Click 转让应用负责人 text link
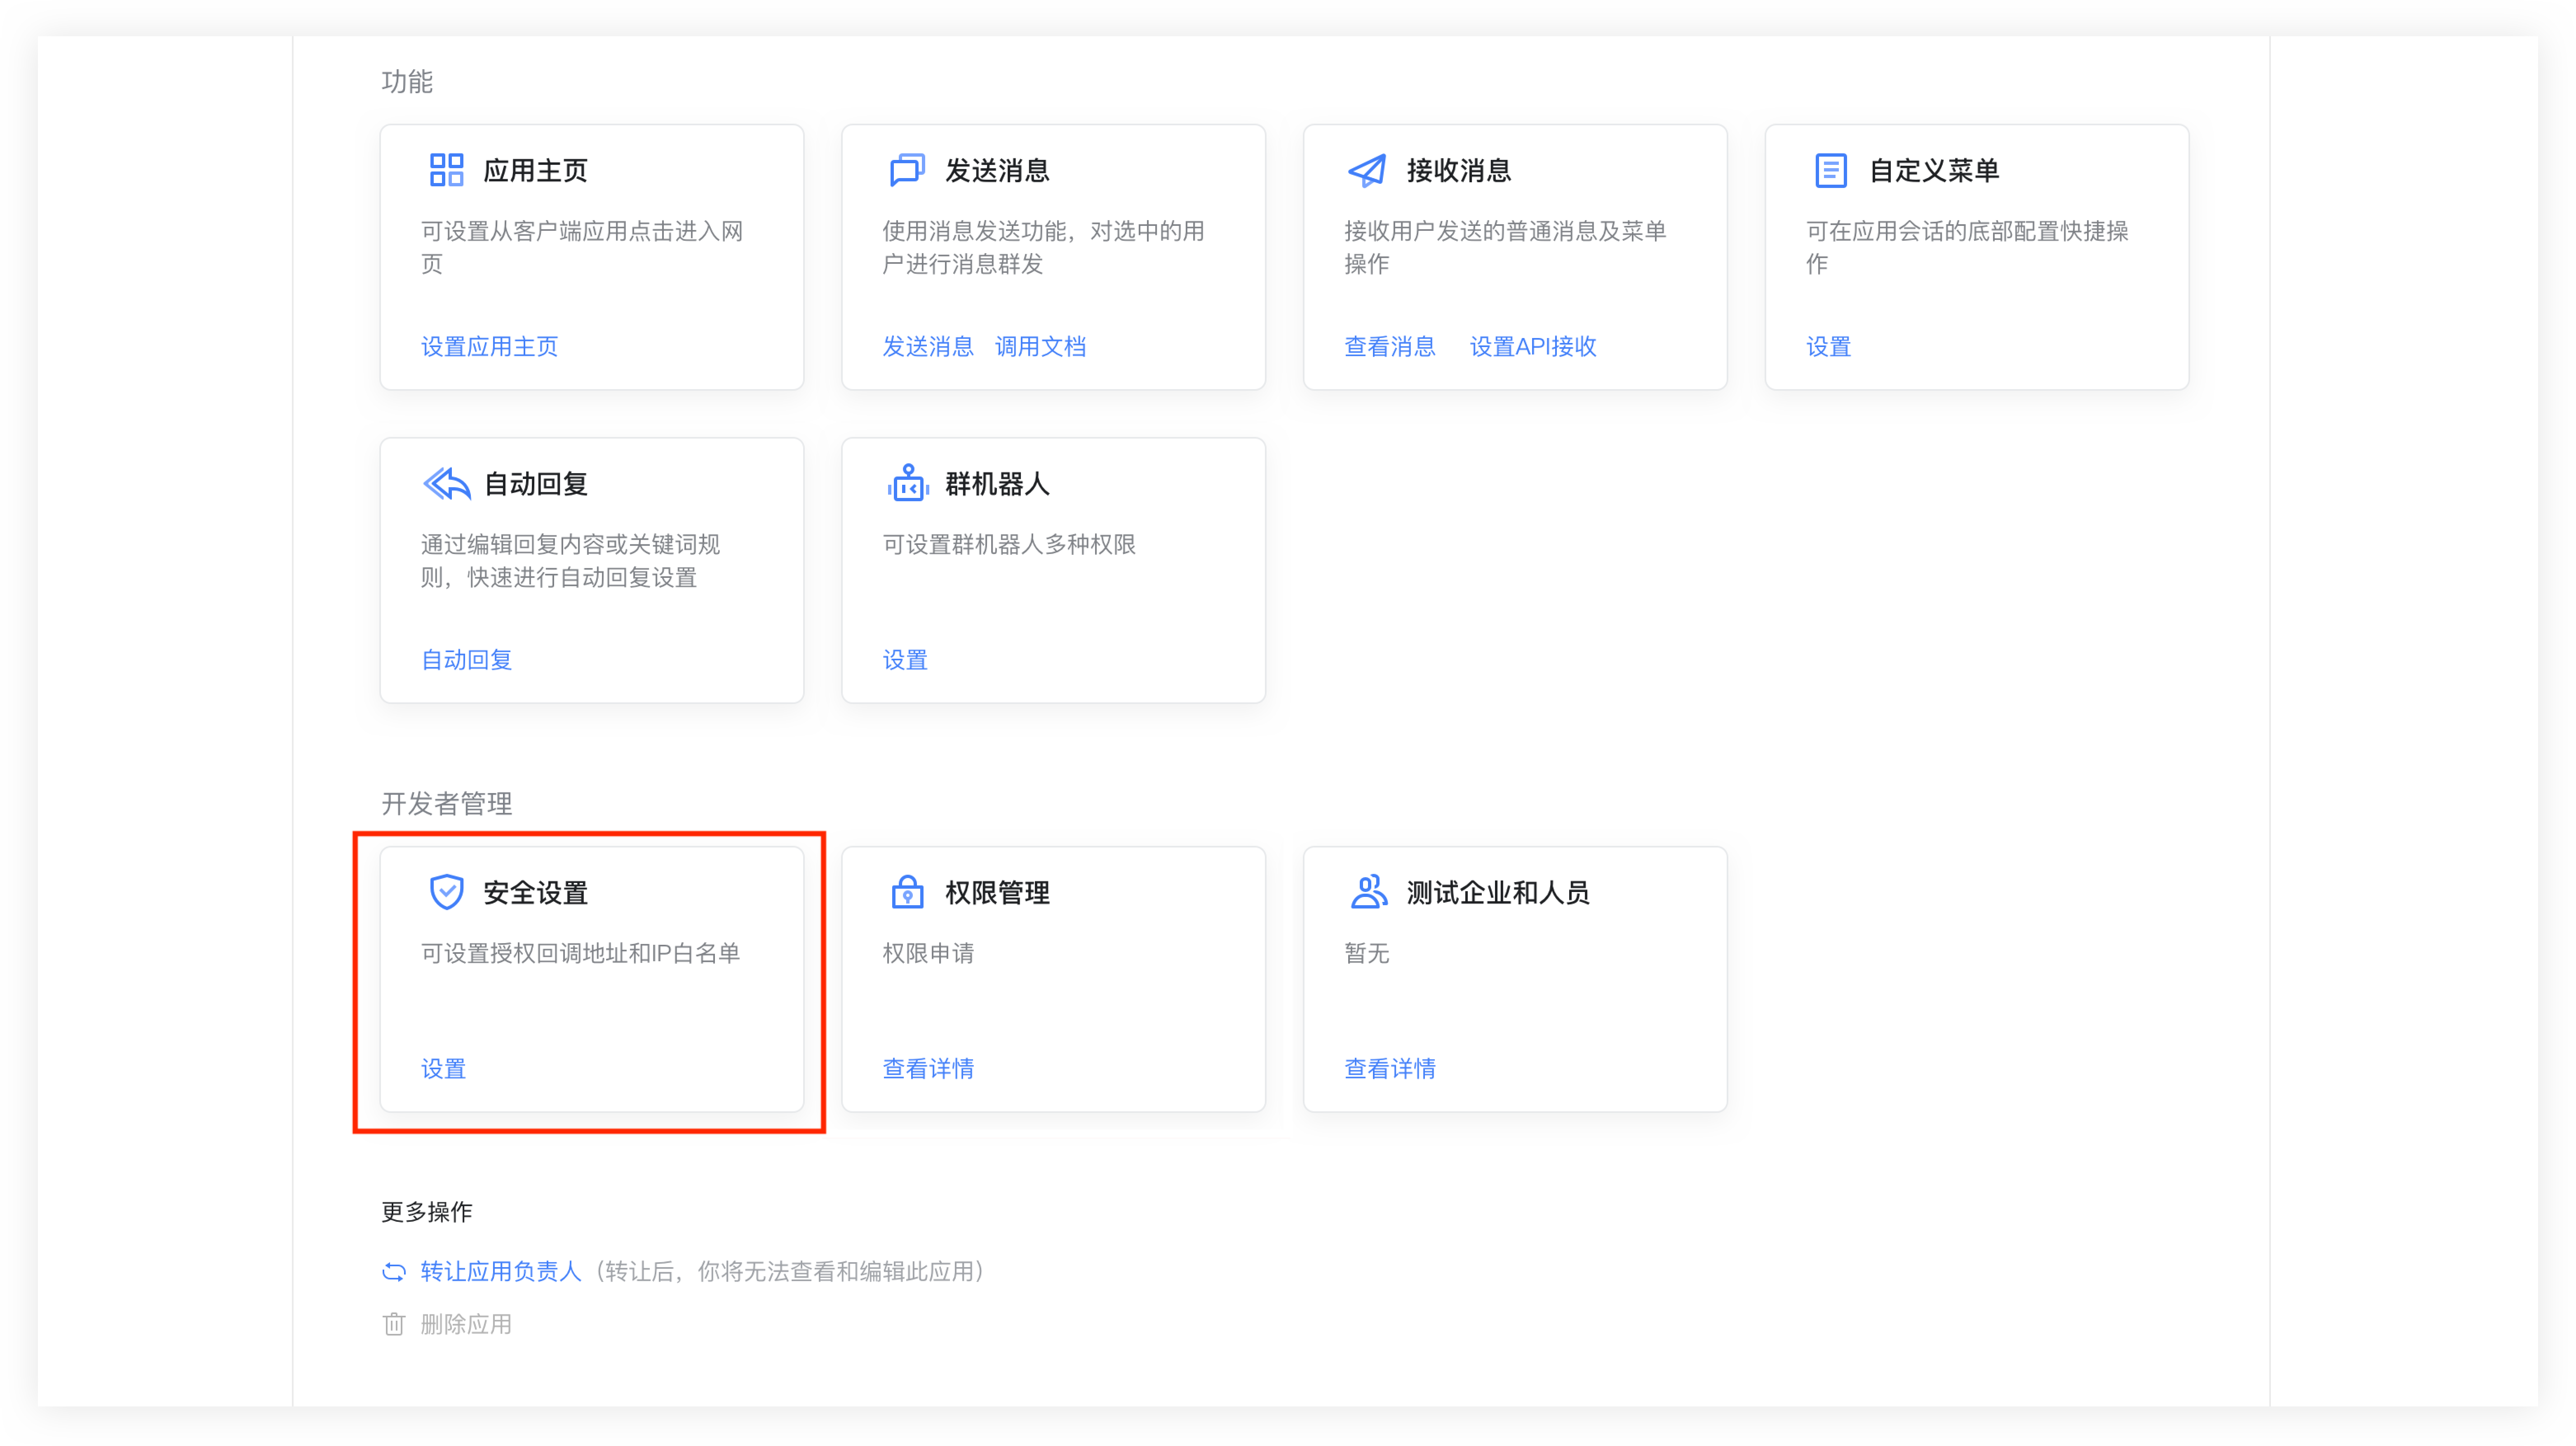 (x=500, y=1271)
